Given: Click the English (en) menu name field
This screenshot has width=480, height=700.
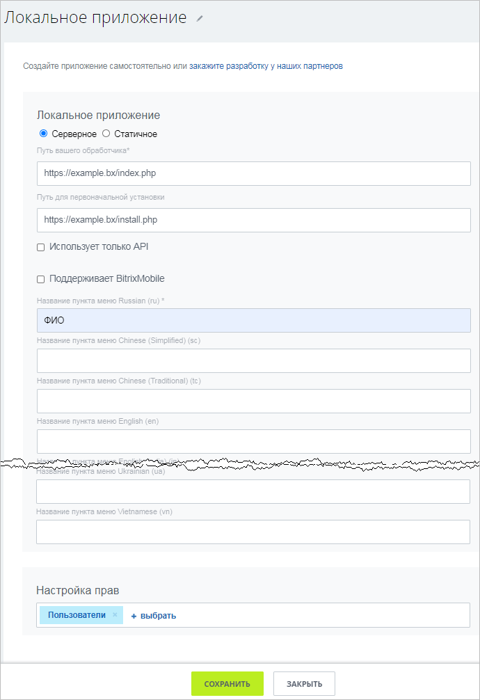Looking at the screenshot, I should click(253, 441).
